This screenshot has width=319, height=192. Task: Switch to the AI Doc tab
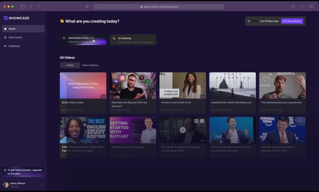(x=70, y=65)
